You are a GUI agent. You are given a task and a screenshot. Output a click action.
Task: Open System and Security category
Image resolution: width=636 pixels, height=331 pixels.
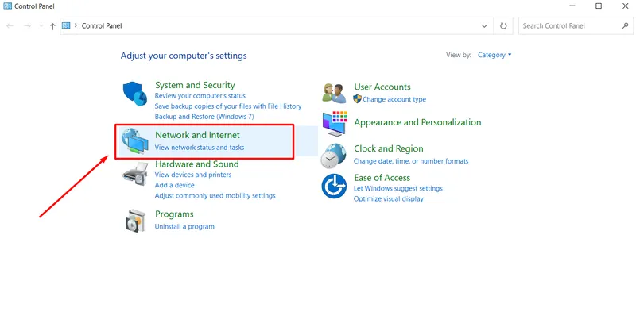195,85
